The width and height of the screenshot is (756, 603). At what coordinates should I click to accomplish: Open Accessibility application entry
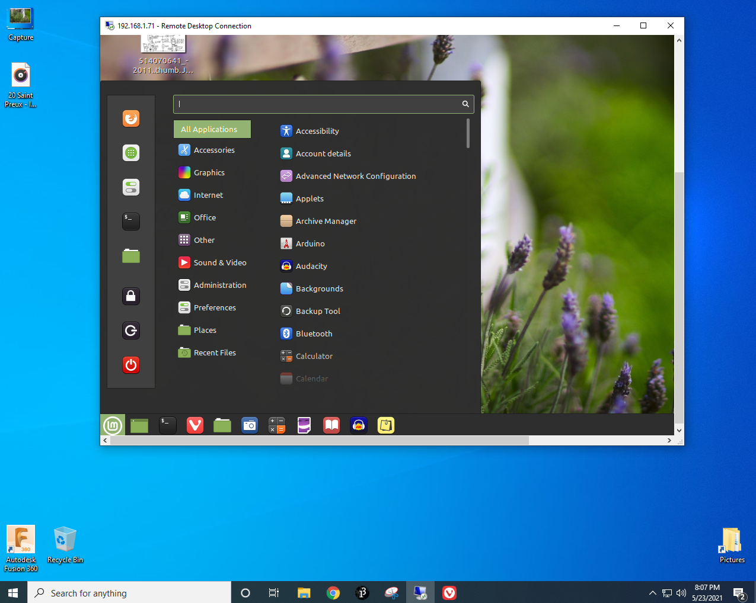(x=317, y=131)
